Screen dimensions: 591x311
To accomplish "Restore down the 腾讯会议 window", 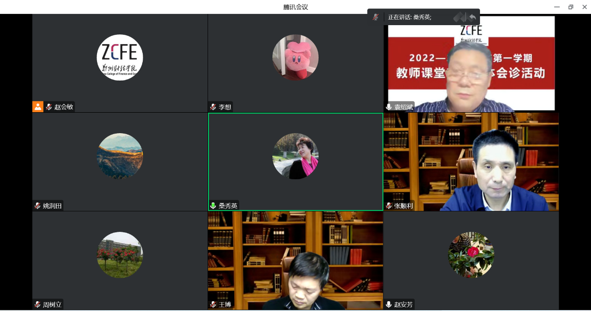I will coord(570,7).
